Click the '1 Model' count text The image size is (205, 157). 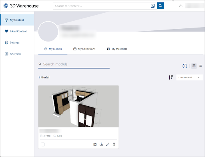(44, 78)
